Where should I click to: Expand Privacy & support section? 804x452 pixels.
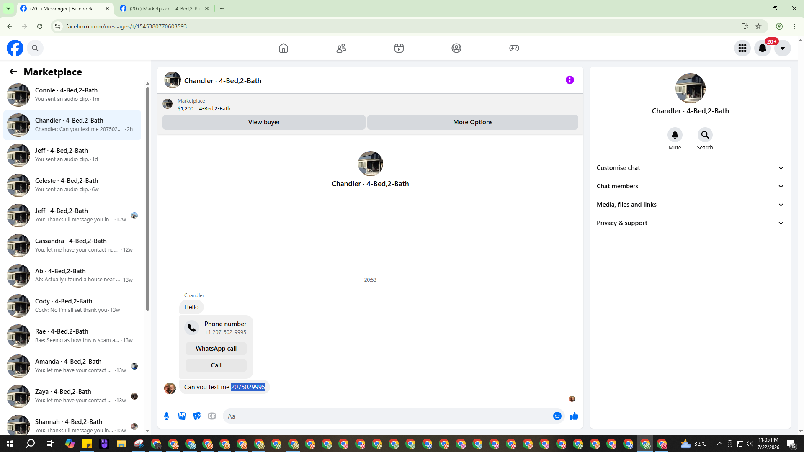point(690,223)
